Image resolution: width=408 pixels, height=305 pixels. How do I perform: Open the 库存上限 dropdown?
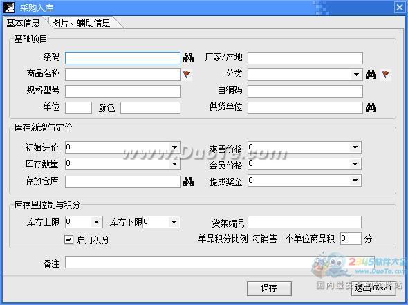96,222
